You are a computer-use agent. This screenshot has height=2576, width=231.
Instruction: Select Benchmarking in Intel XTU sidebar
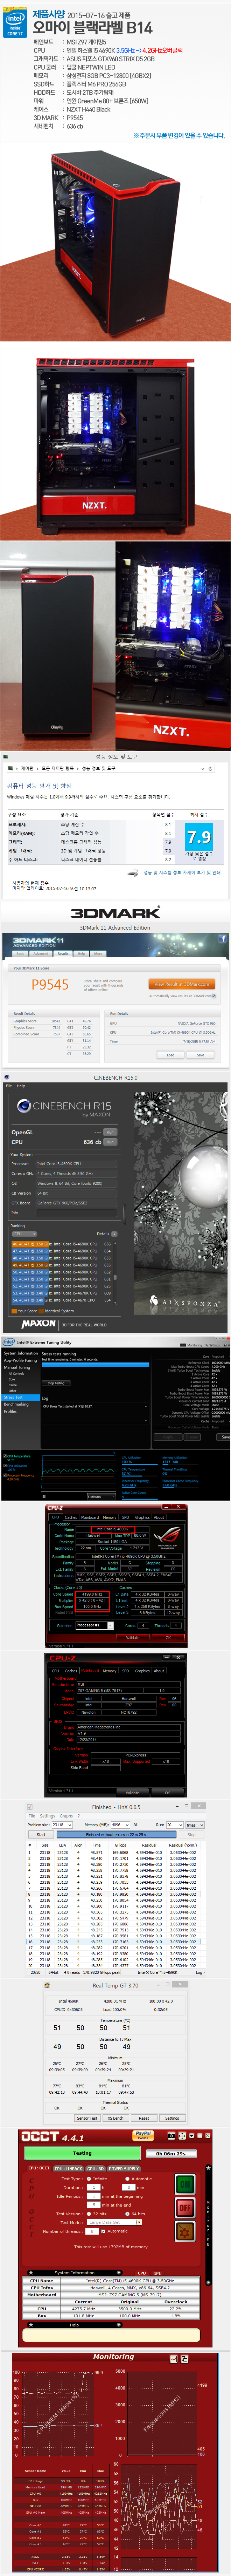point(16,1404)
